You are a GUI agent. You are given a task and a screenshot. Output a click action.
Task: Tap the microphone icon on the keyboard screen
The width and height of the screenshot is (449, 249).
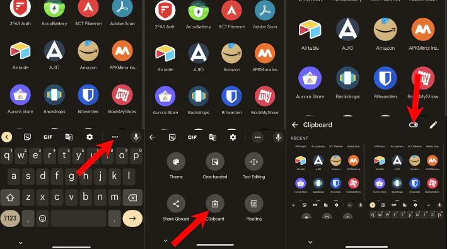click(x=136, y=137)
